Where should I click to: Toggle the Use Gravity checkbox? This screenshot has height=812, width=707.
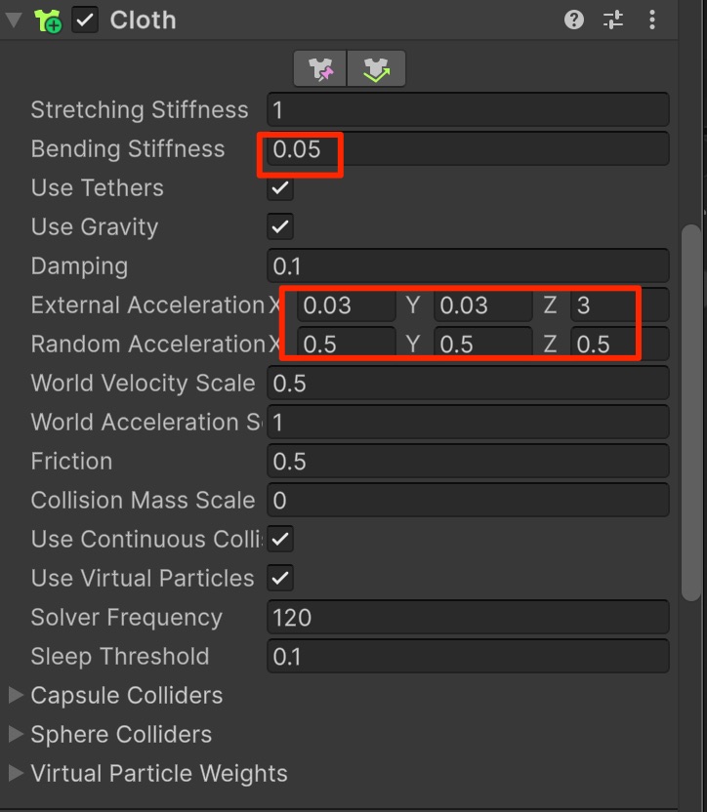(x=281, y=227)
